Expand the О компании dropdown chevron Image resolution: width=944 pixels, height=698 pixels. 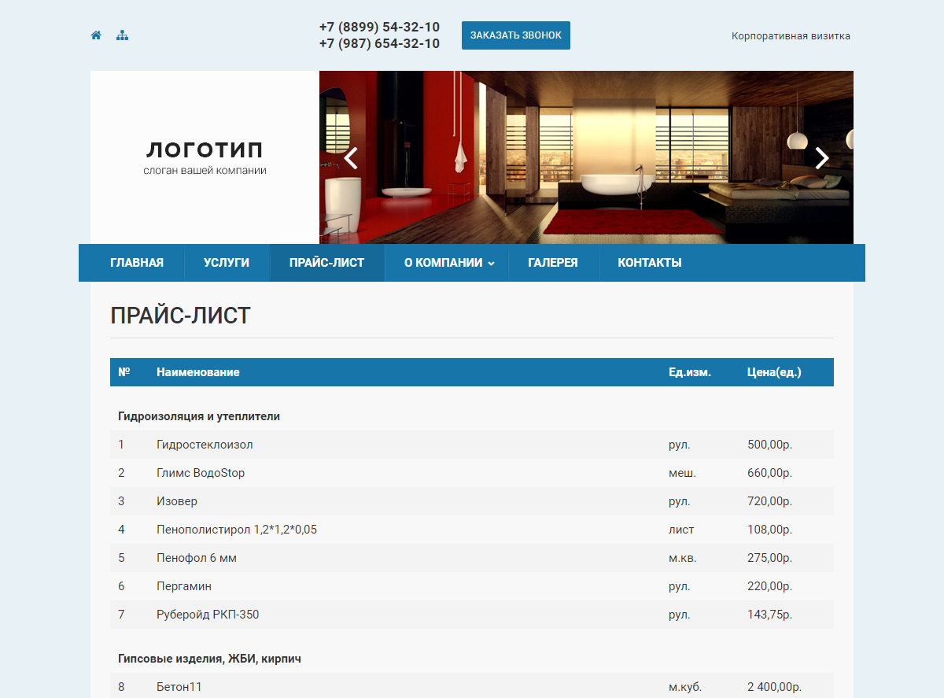click(492, 264)
